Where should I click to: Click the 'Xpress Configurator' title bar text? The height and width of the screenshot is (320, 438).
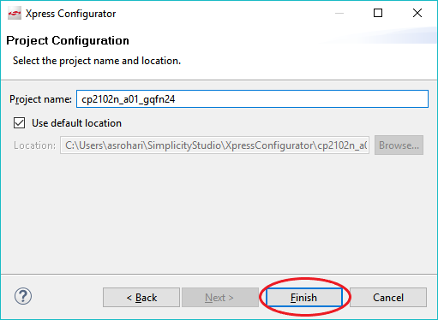pos(70,14)
